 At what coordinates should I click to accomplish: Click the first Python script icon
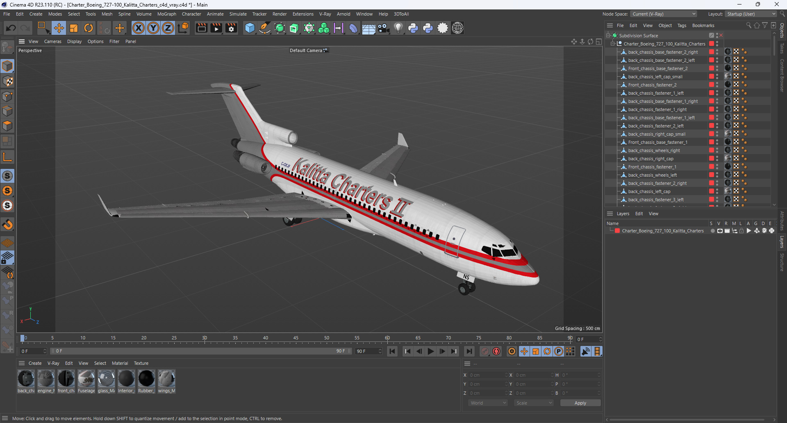click(413, 28)
